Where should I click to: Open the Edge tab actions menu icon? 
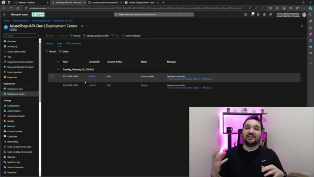[x=9, y=2]
